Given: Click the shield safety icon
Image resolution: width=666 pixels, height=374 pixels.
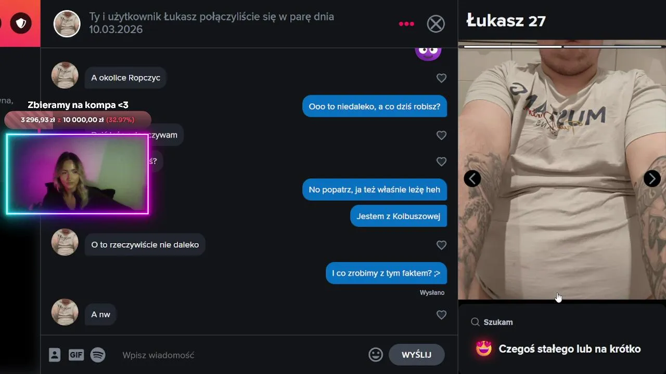Looking at the screenshot, I should click(21, 23).
